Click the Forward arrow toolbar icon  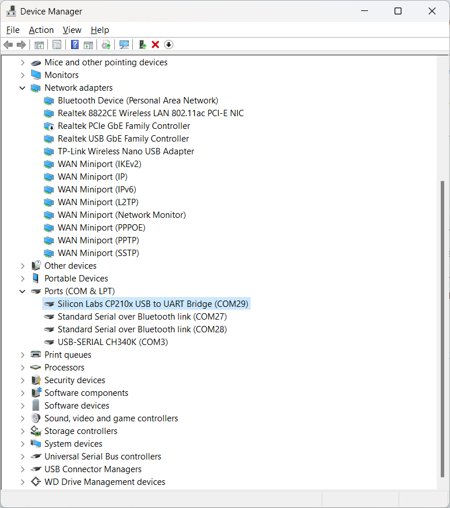click(x=21, y=45)
